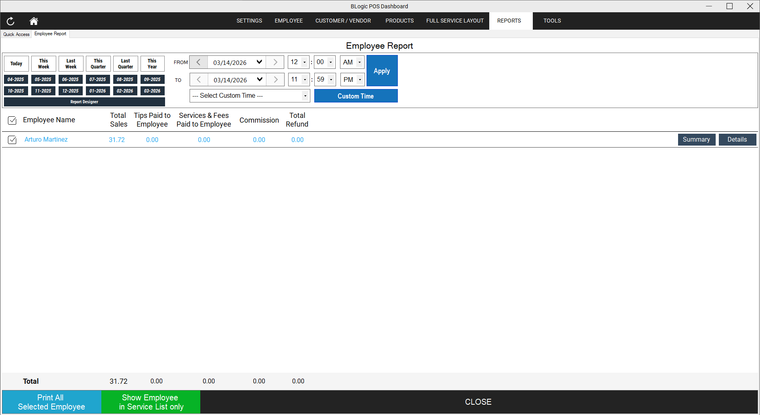
Task: Click Print All Selected Employee button
Action: coord(51,402)
